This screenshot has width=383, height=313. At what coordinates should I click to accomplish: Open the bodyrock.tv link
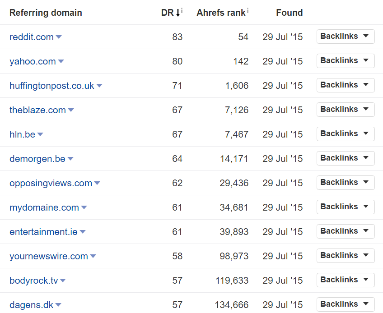pyautogui.click(x=34, y=281)
